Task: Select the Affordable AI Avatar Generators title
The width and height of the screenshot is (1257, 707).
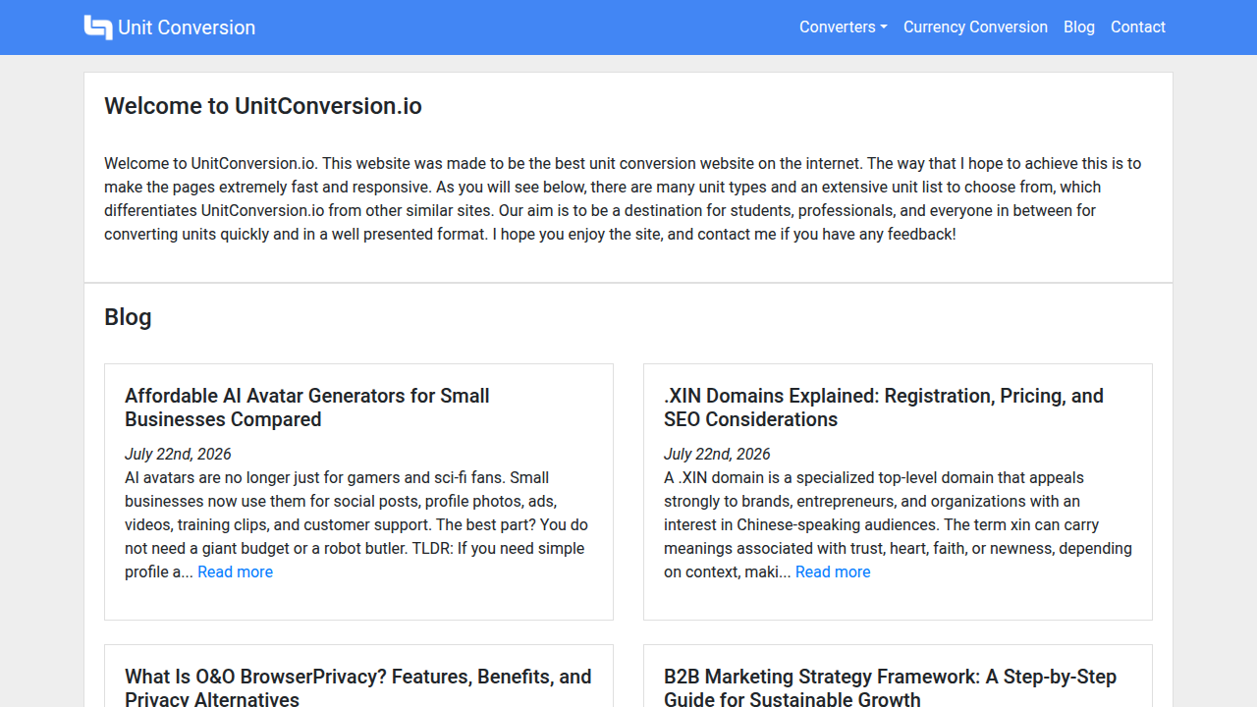Action: 307,408
